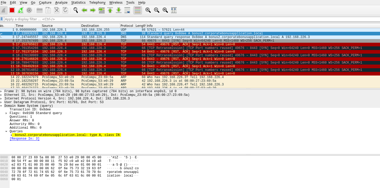This screenshot has width=380, height=188.
Task: Expand Flags: 0x0100 Standard query
Action: pyautogui.click(x=6, y=113)
